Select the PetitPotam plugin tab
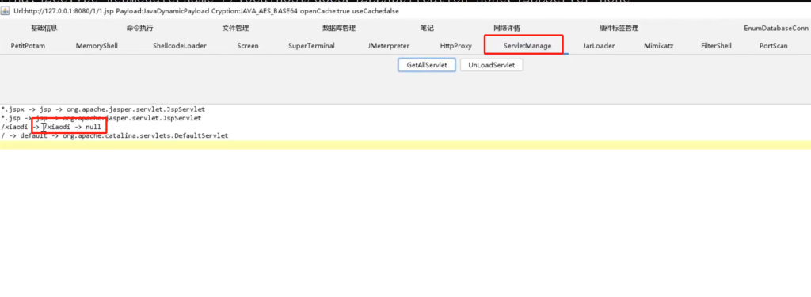 pyautogui.click(x=28, y=45)
